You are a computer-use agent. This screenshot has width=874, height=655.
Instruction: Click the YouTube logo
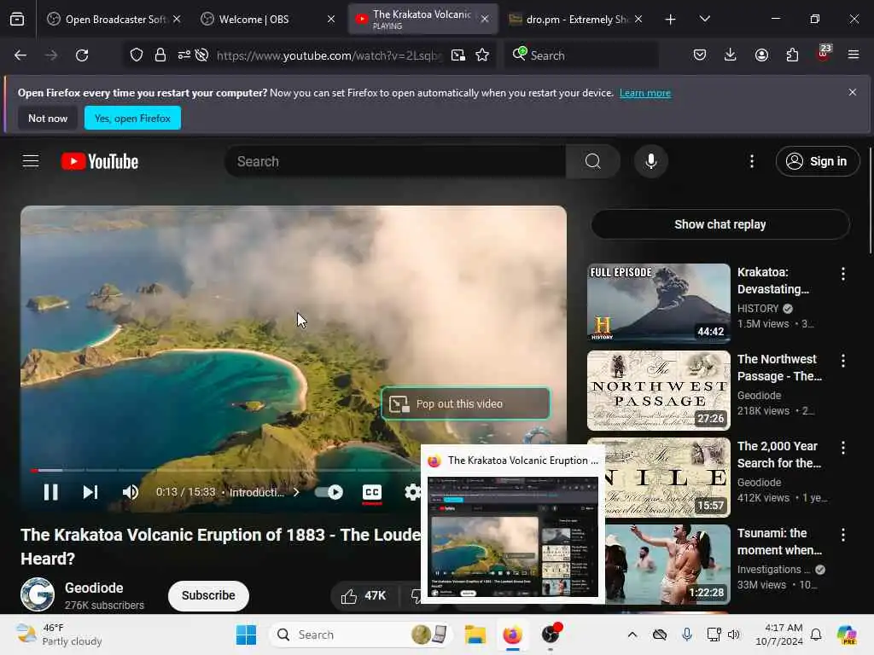coord(100,161)
